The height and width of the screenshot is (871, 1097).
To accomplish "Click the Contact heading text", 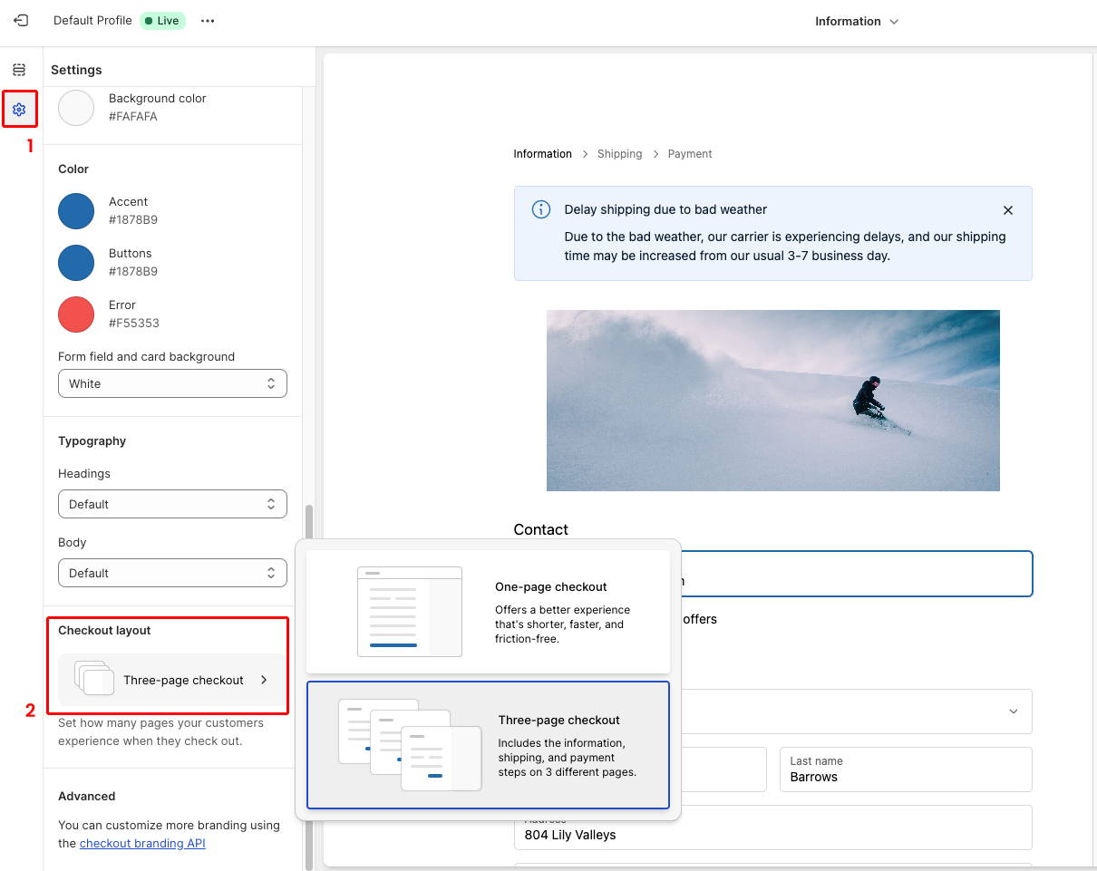I will (x=541, y=529).
